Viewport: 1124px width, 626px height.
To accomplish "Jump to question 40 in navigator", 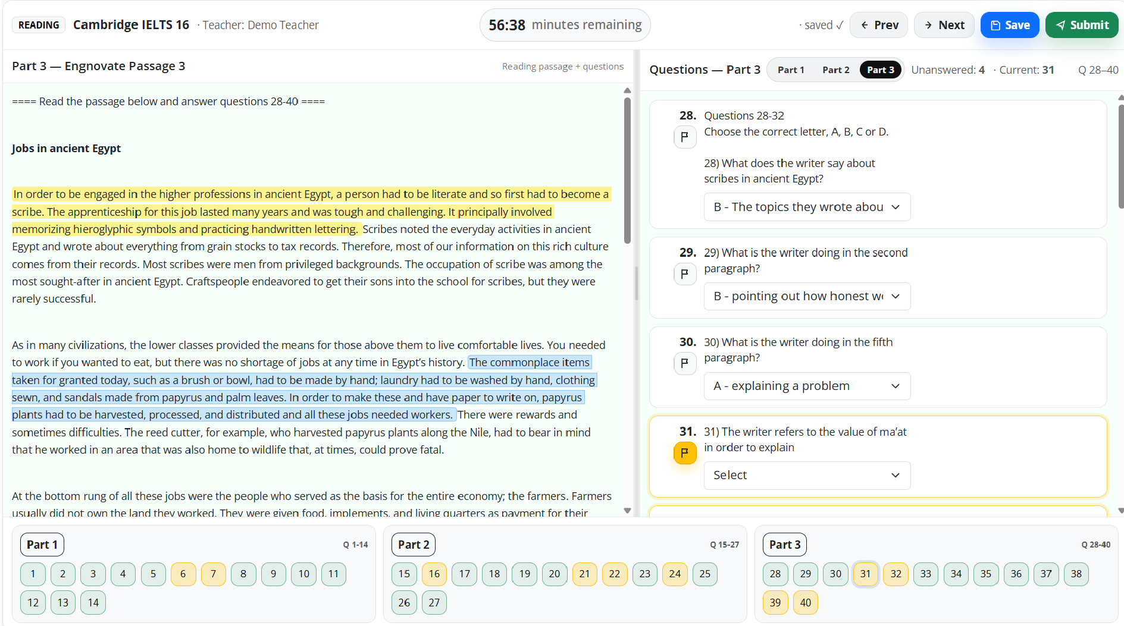I will [805, 602].
